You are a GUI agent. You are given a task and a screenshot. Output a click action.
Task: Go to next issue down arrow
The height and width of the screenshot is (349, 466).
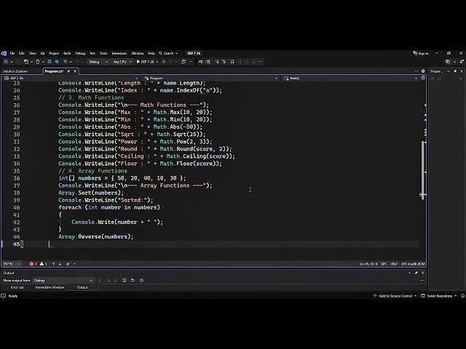(x=60, y=264)
